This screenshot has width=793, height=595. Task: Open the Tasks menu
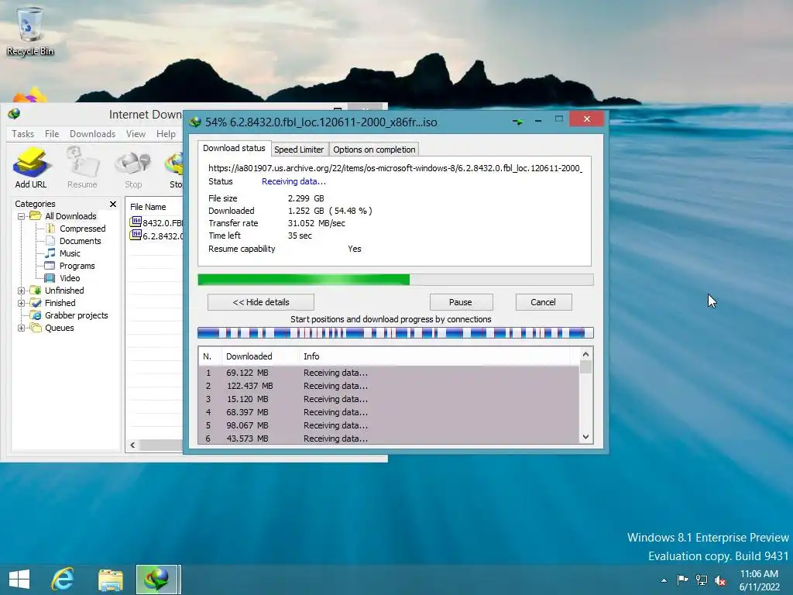coord(22,133)
